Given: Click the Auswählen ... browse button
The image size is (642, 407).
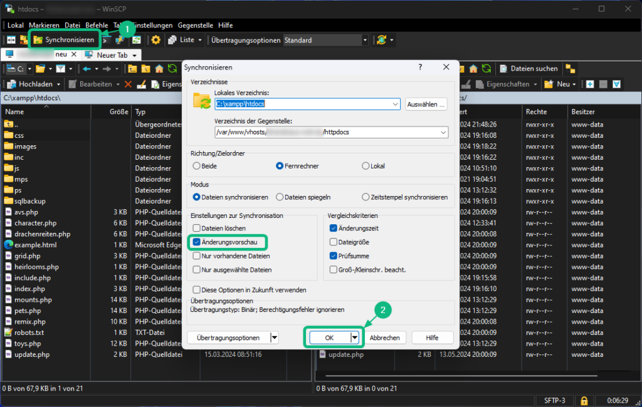Looking at the screenshot, I should [426, 105].
